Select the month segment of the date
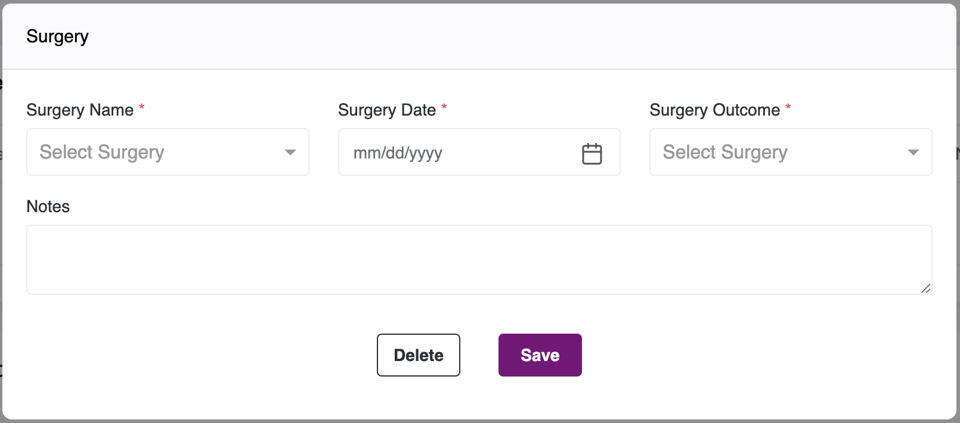Screen dimensions: 960x423 pyautogui.click(x=363, y=153)
